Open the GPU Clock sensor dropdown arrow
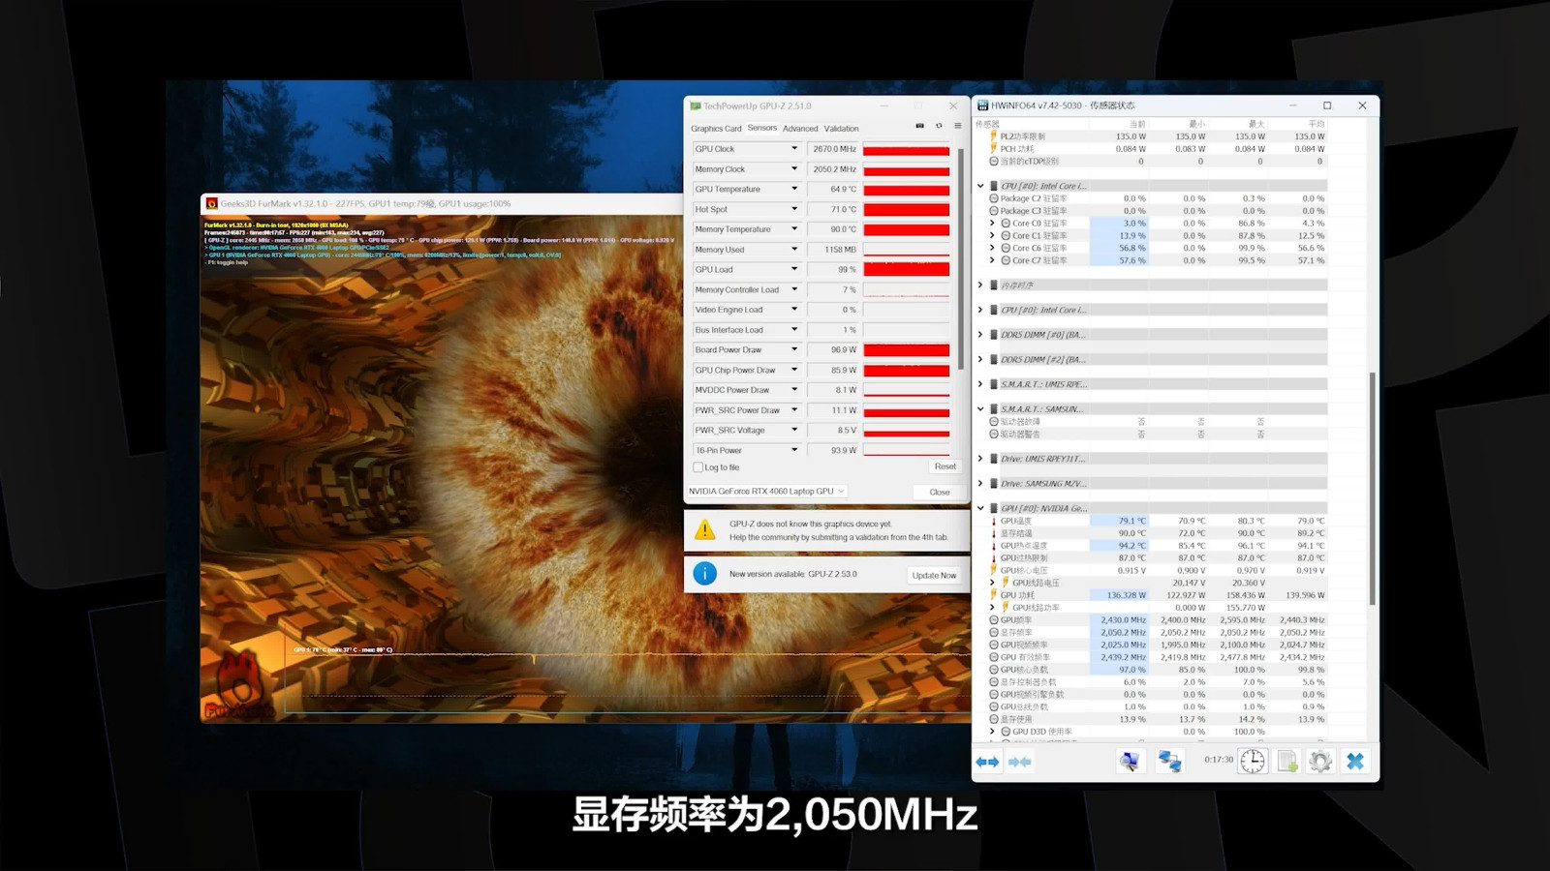The height and width of the screenshot is (871, 1550). pyautogui.click(x=794, y=149)
